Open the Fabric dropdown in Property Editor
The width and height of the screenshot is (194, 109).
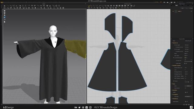tap(189, 86)
